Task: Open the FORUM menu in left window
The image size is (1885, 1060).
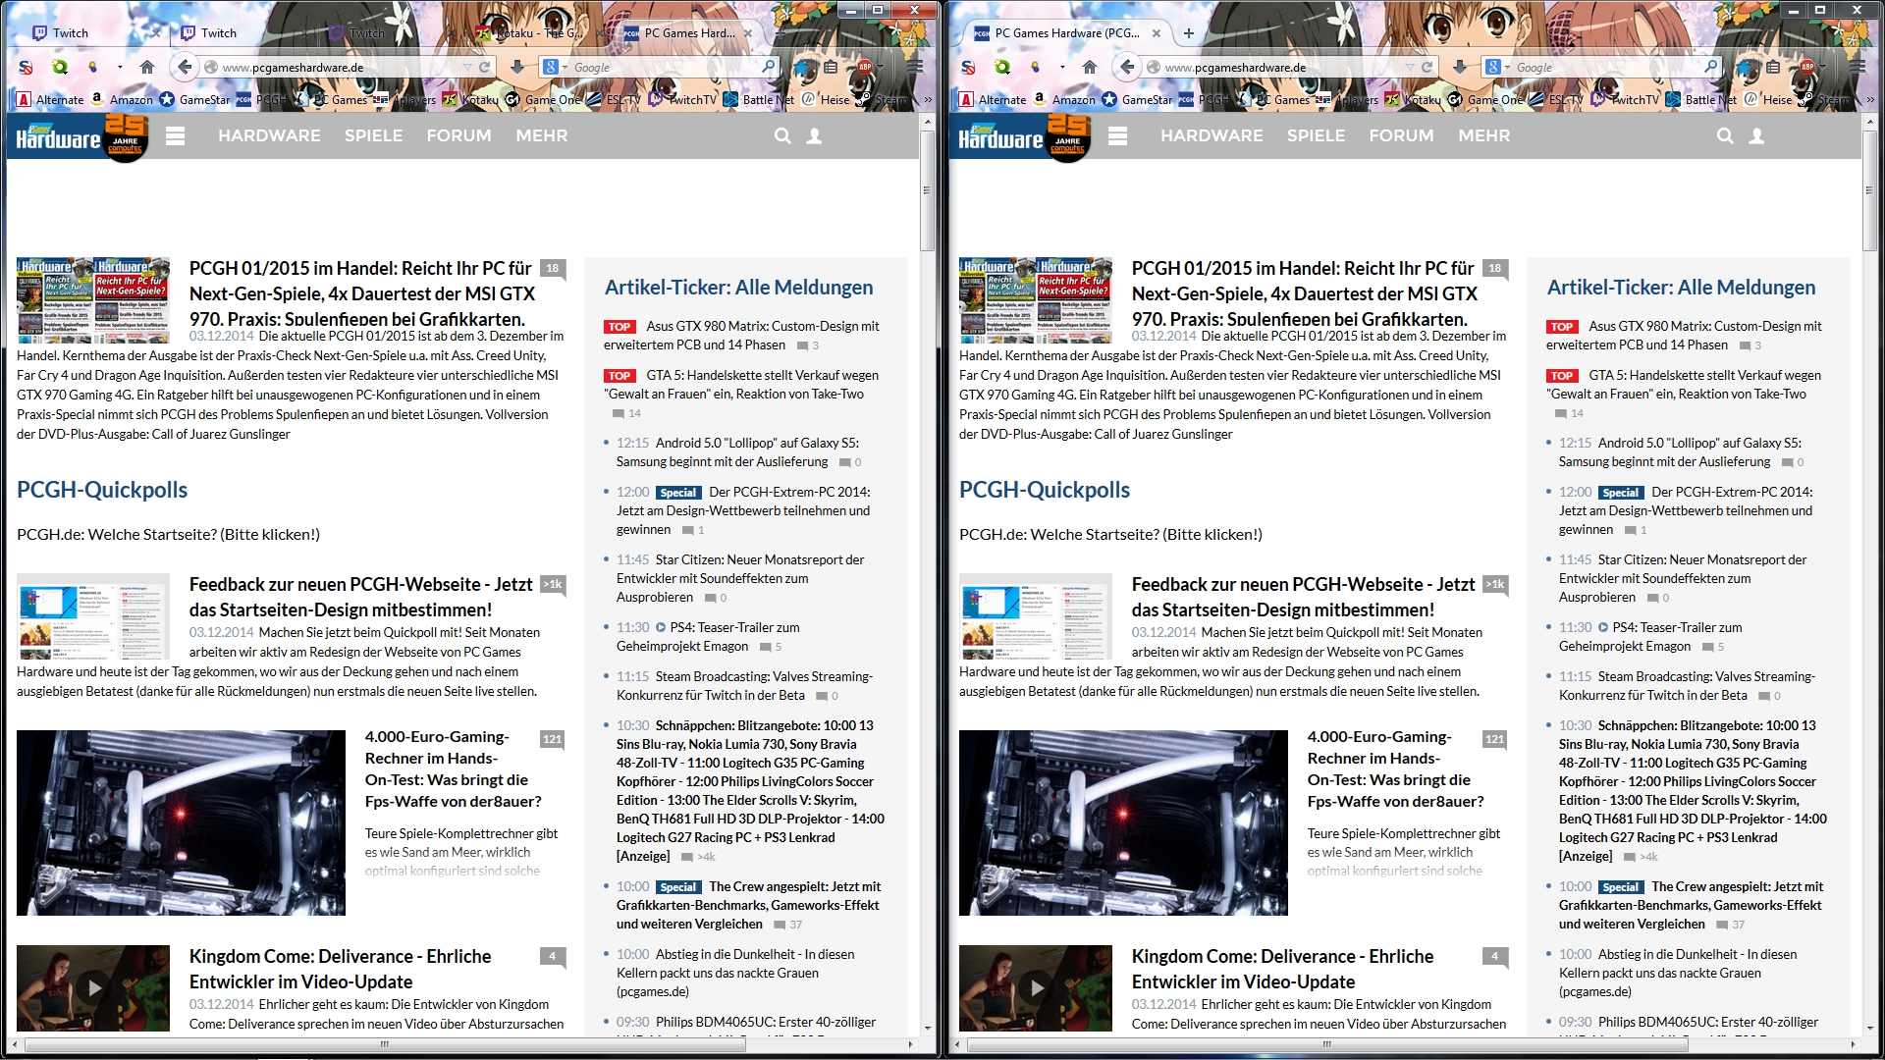Action: click(458, 135)
